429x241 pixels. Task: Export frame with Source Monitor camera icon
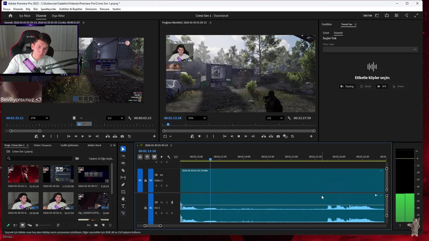(122, 136)
